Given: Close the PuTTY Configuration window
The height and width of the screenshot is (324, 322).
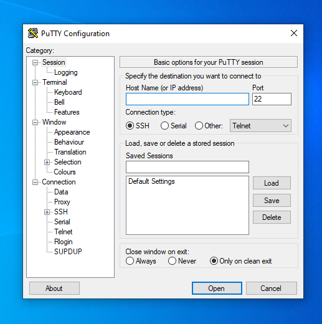Looking at the screenshot, I should click(x=294, y=33).
